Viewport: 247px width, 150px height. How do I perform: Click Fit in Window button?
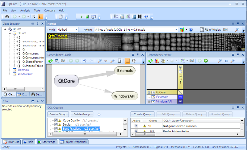[x=211, y=30]
